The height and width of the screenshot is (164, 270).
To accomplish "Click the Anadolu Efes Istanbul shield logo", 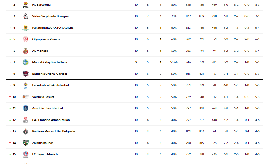I will pos(26,108).
